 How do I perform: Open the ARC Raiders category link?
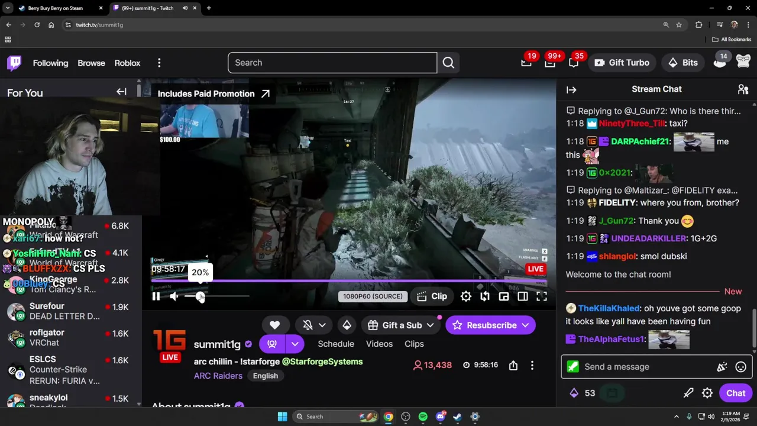click(218, 376)
